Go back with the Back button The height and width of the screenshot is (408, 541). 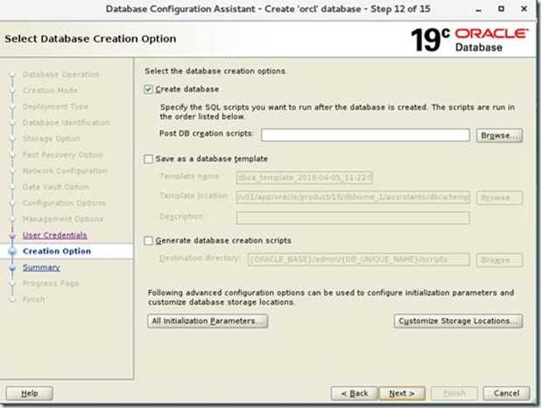[355, 393]
